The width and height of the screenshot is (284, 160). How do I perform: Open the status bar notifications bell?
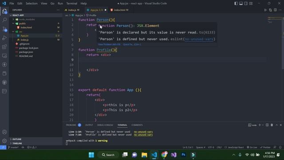pos(280,147)
